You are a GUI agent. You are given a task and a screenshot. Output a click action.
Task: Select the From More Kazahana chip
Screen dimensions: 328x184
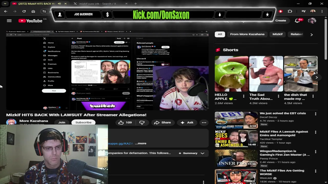click(247, 34)
